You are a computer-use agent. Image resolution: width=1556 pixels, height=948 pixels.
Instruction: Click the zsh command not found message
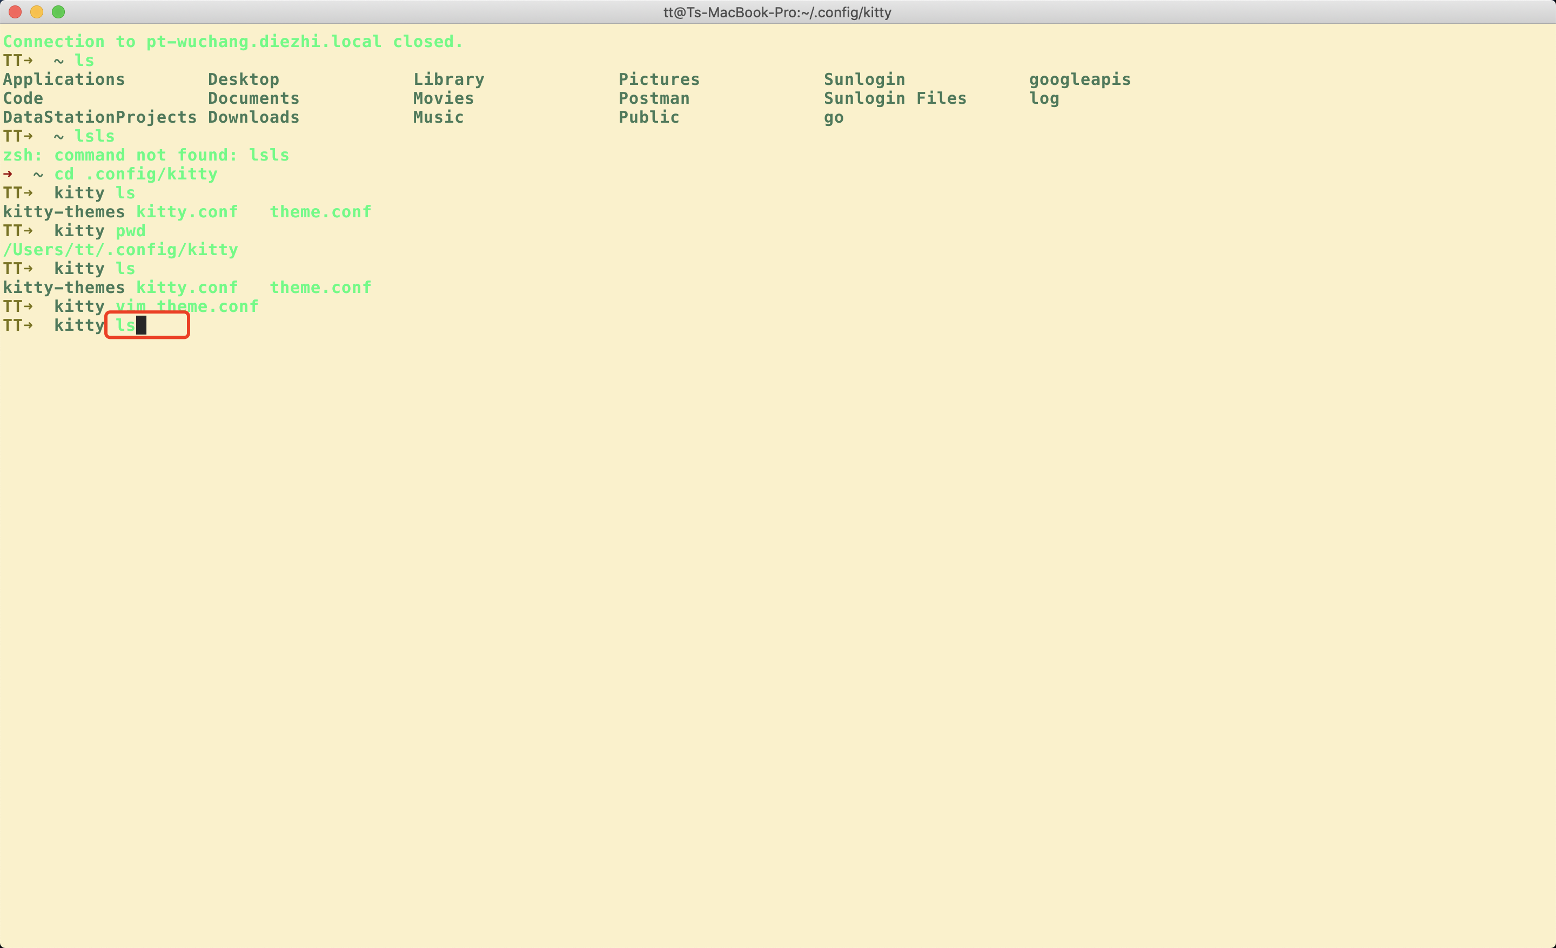(145, 155)
